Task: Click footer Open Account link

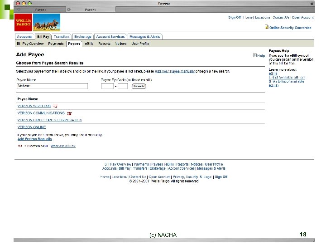Action: [x=159, y=176]
